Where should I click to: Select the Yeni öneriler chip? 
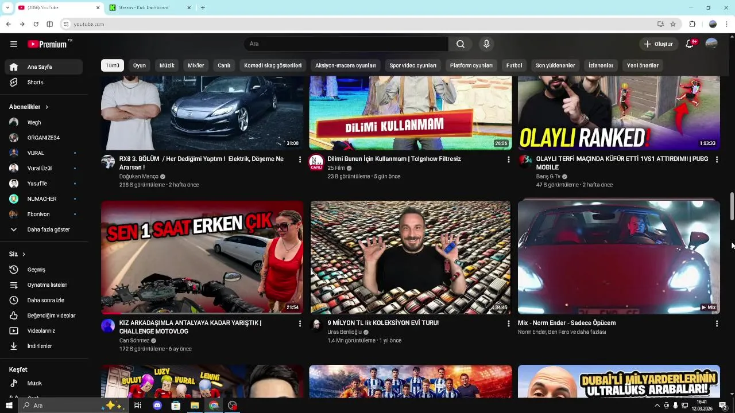[643, 65]
